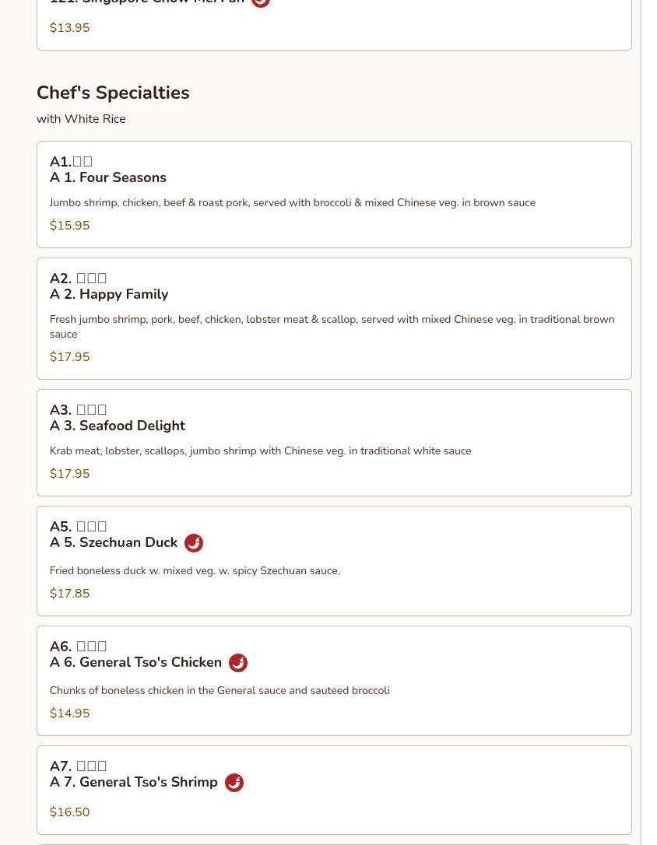Click the $13.95 price at the top
This screenshot has width=657, height=845.
coord(69,28)
